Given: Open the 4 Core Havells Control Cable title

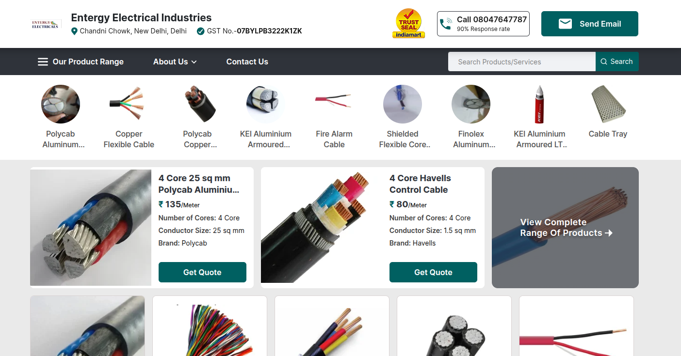Looking at the screenshot, I should click(x=420, y=184).
